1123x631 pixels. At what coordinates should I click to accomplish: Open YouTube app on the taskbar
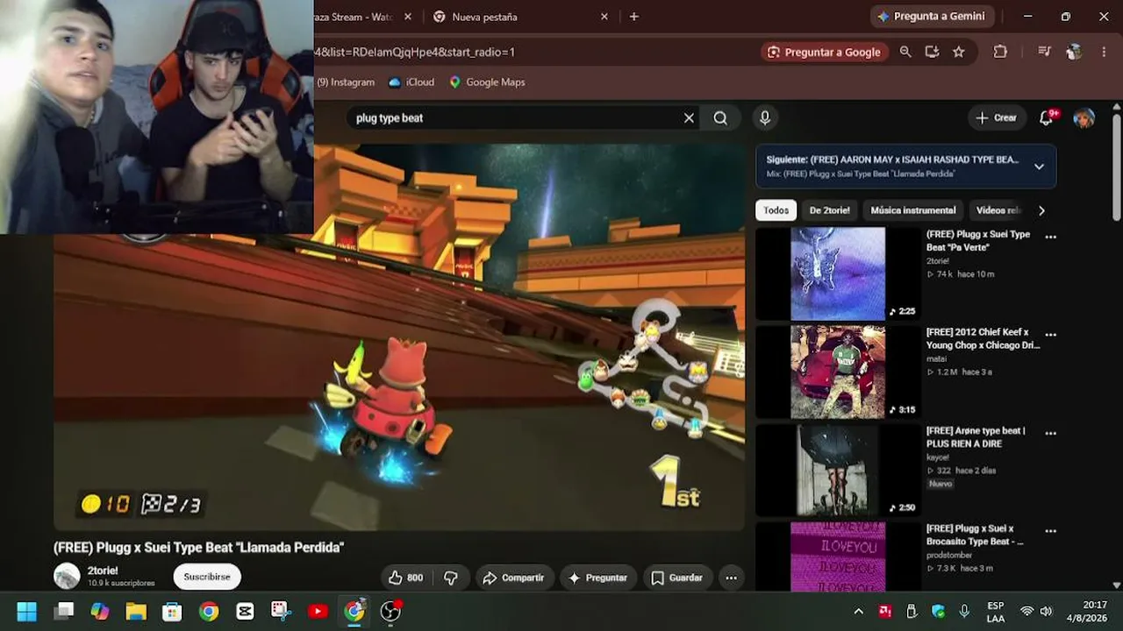[x=318, y=611]
